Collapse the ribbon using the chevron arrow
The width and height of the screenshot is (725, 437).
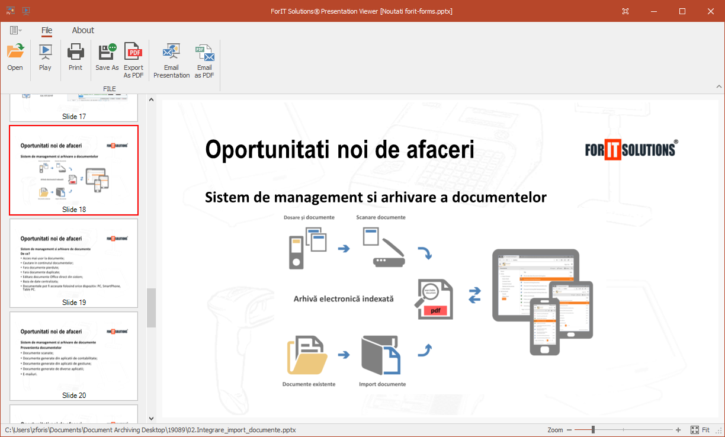(x=719, y=86)
